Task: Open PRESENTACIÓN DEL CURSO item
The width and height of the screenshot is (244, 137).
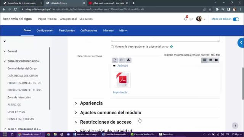Action: tap(24, 90)
